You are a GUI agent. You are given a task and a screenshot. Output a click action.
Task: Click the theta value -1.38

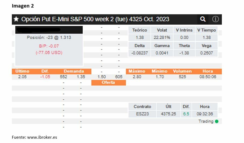[x=184, y=53]
